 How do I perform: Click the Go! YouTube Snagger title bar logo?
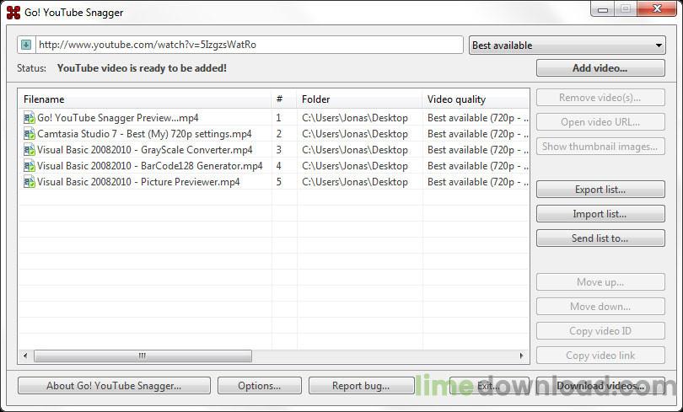tap(13, 13)
